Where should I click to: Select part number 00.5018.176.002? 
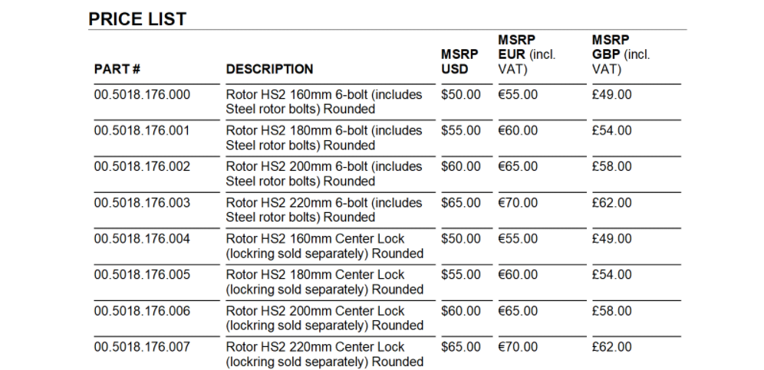click(142, 167)
